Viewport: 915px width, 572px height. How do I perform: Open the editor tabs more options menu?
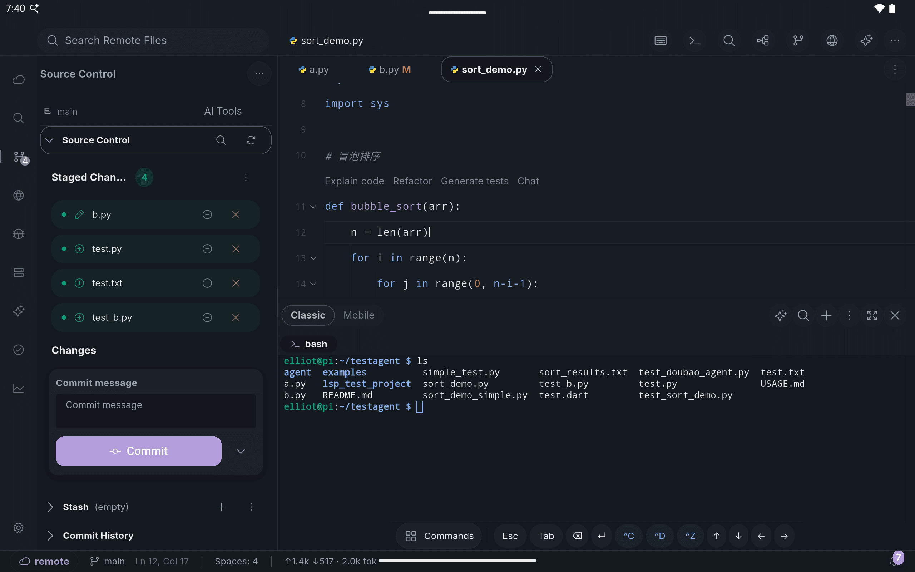(x=895, y=70)
